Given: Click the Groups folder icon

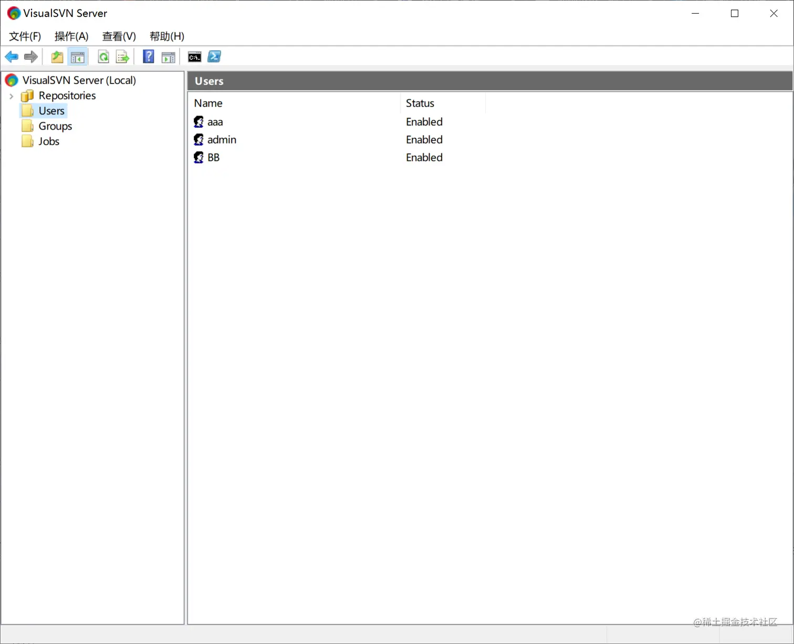Looking at the screenshot, I should pyautogui.click(x=27, y=126).
